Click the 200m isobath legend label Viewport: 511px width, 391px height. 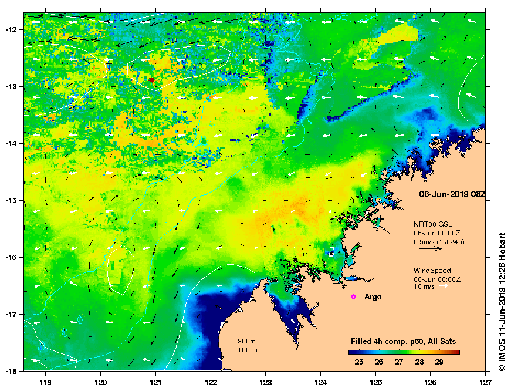[x=246, y=342]
